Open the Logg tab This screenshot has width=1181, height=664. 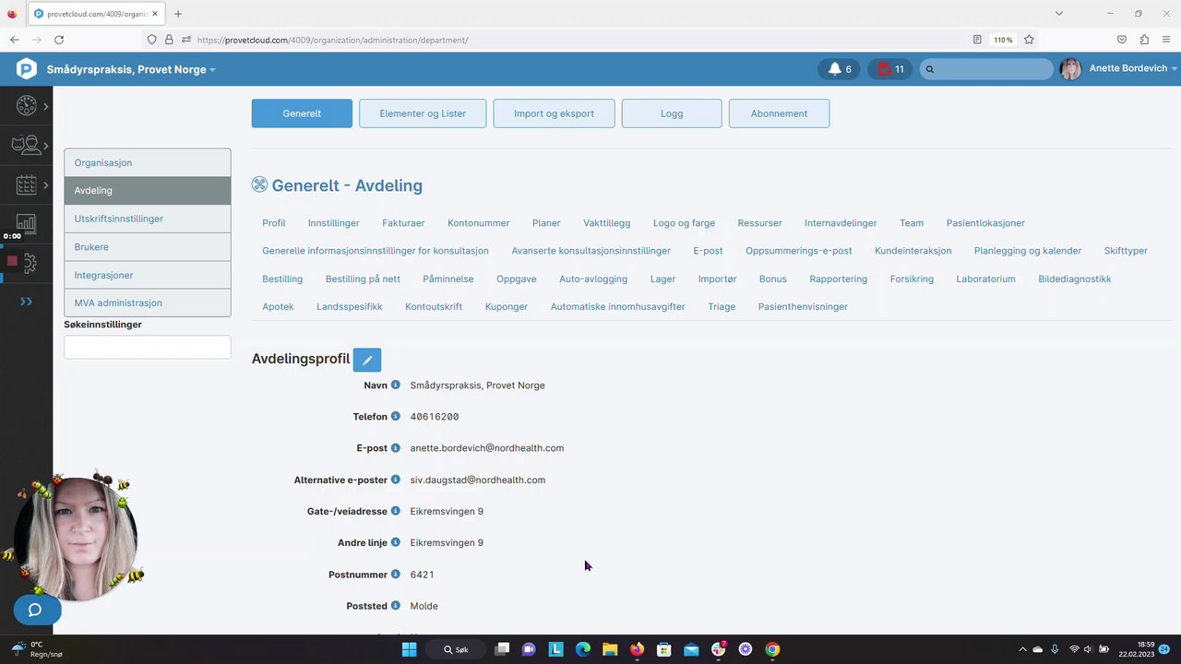pyautogui.click(x=672, y=113)
